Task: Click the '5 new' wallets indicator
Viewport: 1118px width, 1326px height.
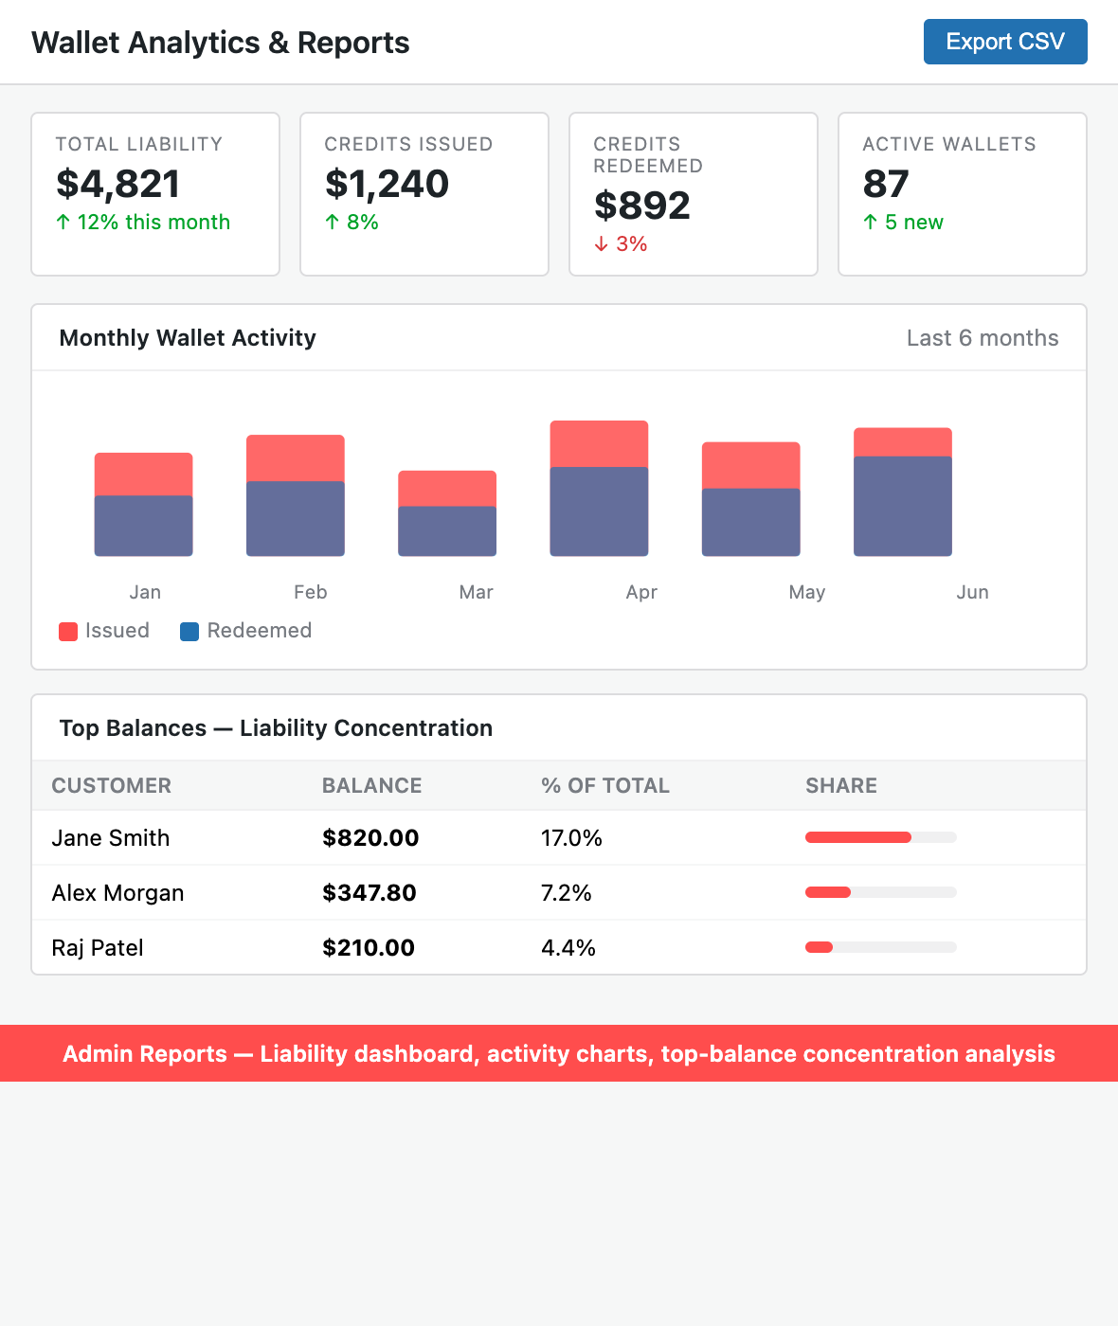Action: [903, 222]
